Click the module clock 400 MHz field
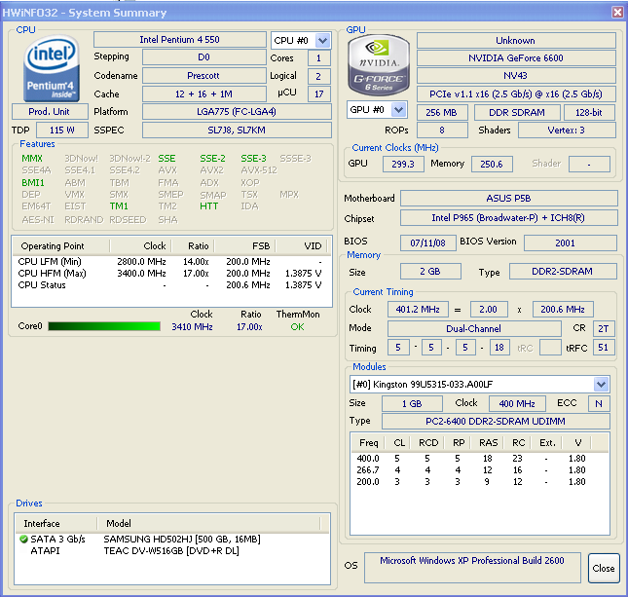Viewport: 628px width, 597px height. click(517, 403)
